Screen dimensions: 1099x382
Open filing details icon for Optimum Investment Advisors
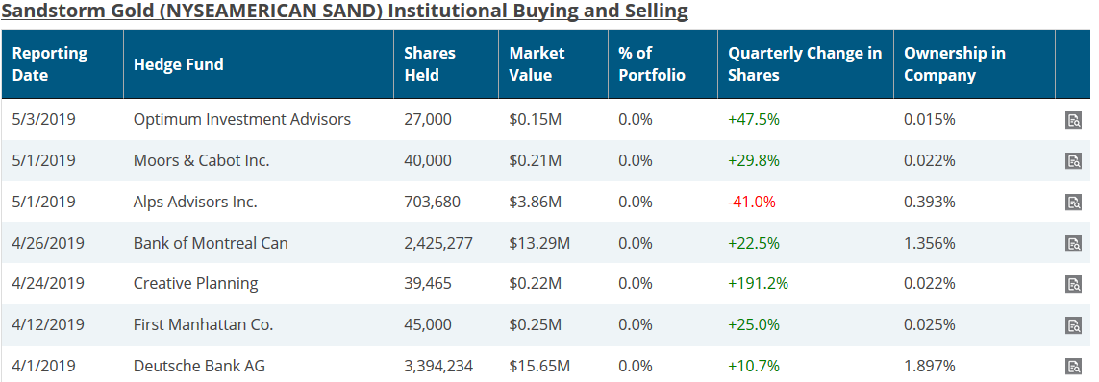[x=1073, y=120]
